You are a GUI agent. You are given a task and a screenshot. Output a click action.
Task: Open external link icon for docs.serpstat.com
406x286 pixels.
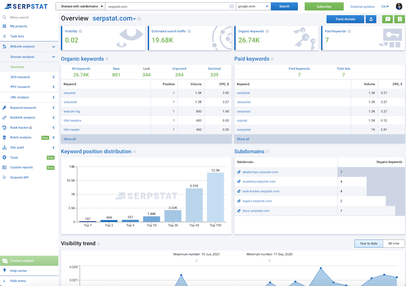pyautogui.click(x=239, y=211)
